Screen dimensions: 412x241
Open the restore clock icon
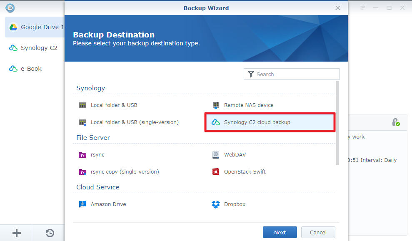click(x=50, y=233)
